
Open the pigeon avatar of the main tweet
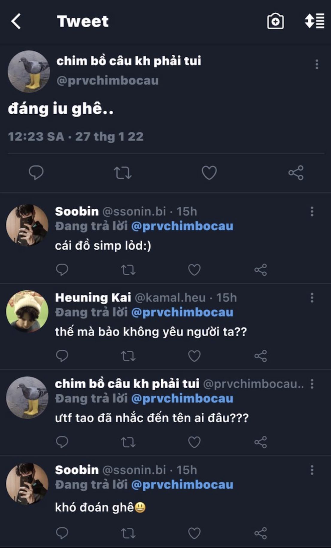click(x=29, y=71)
